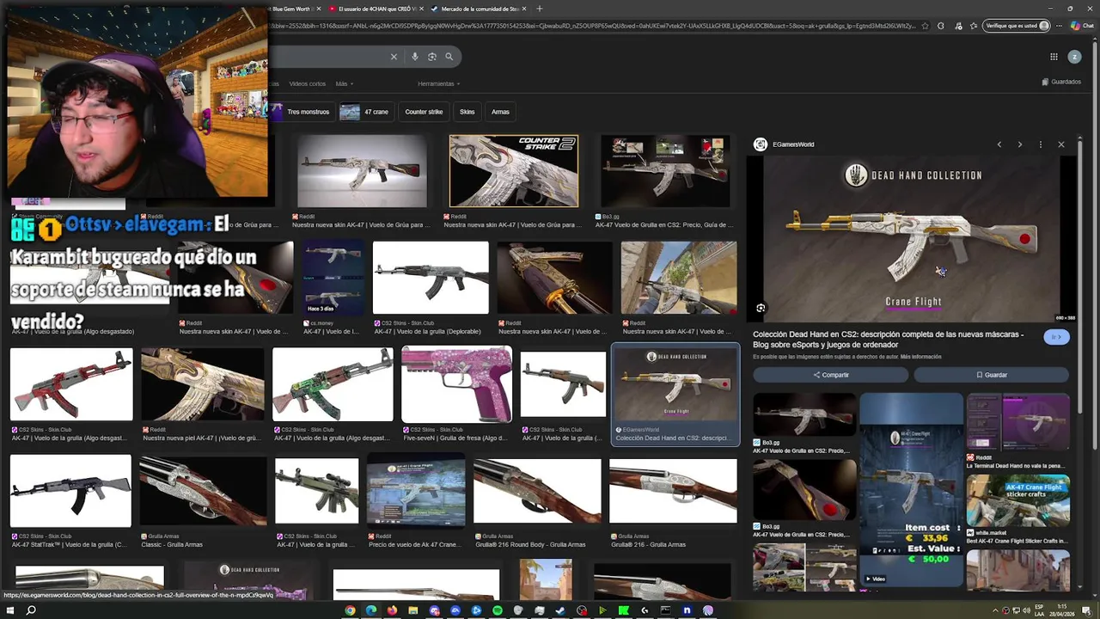The height and width of the screenshot is (619, 1100).
Task: Open Firefox from the taskbar
Action: pos(392,610)
